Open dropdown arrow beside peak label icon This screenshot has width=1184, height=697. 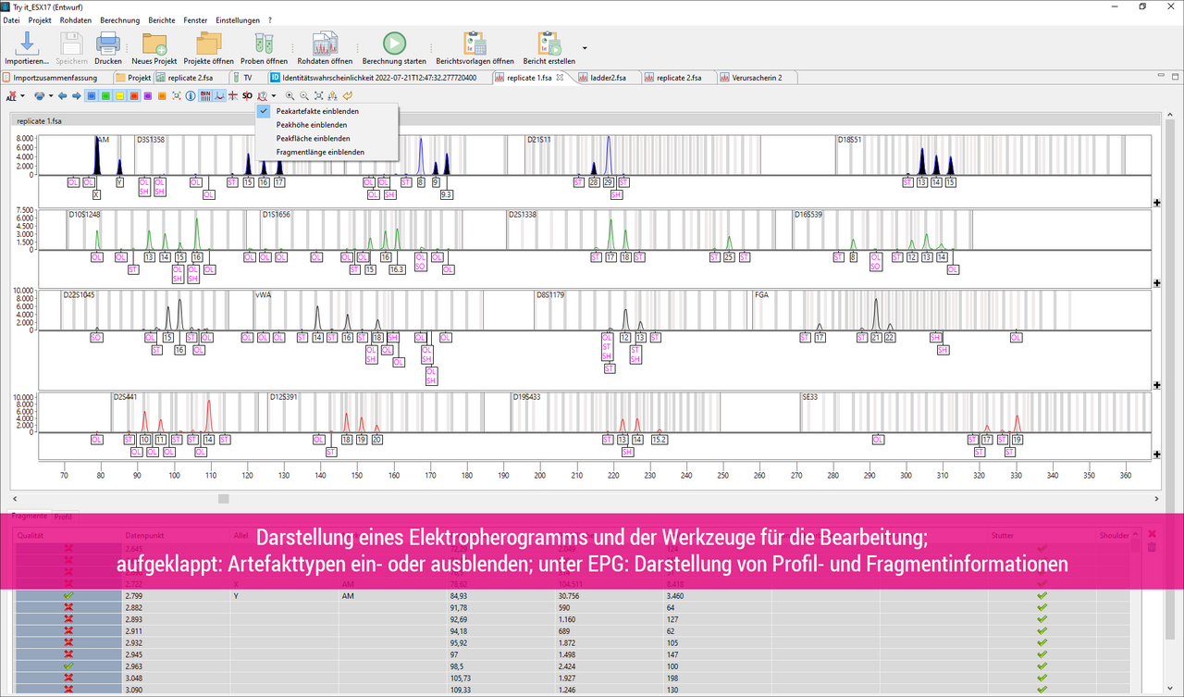[x=274, y=95]
